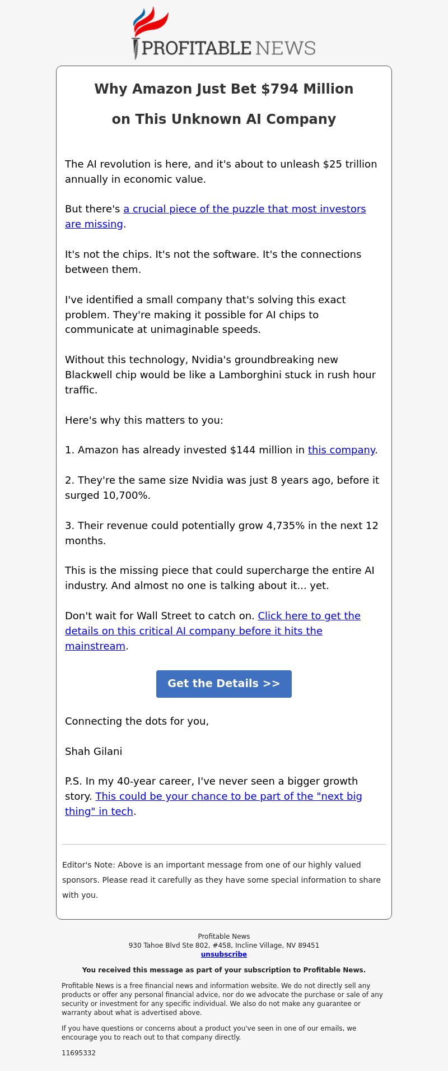Screen dimensions: 448x1071
Task: Click the 930 Tahoe Blvd address line
Action: point(224,945)
